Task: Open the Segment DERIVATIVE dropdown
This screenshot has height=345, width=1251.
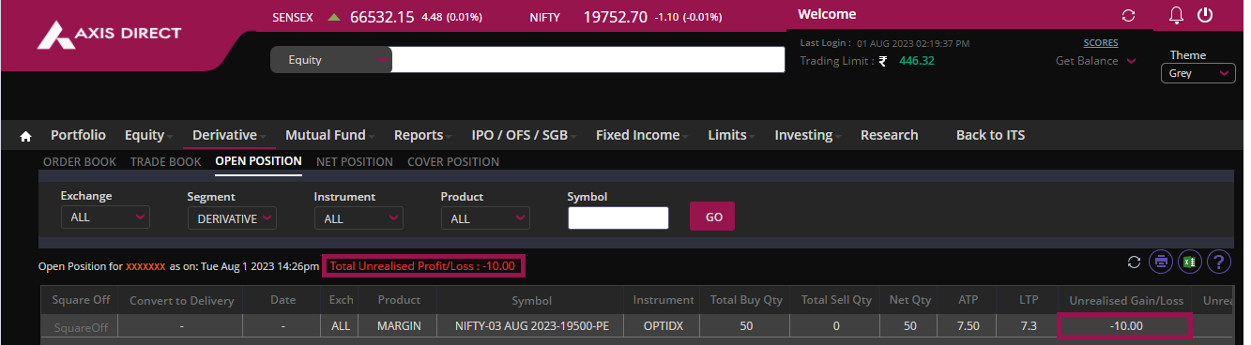Action: click(232, 217)
